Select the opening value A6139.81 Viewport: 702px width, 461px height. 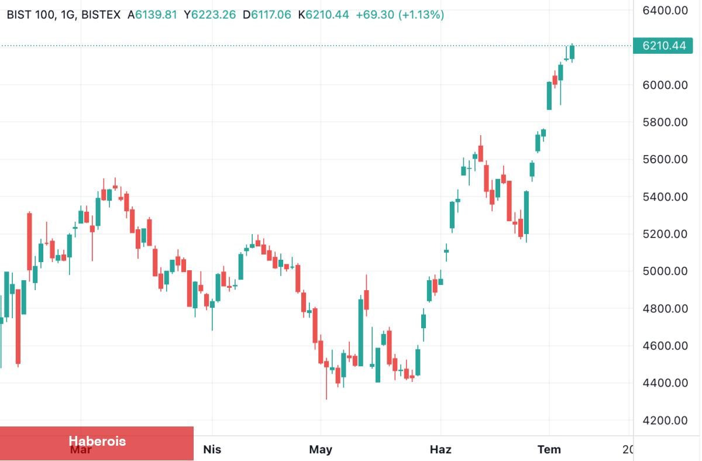(x=152, y=15)
